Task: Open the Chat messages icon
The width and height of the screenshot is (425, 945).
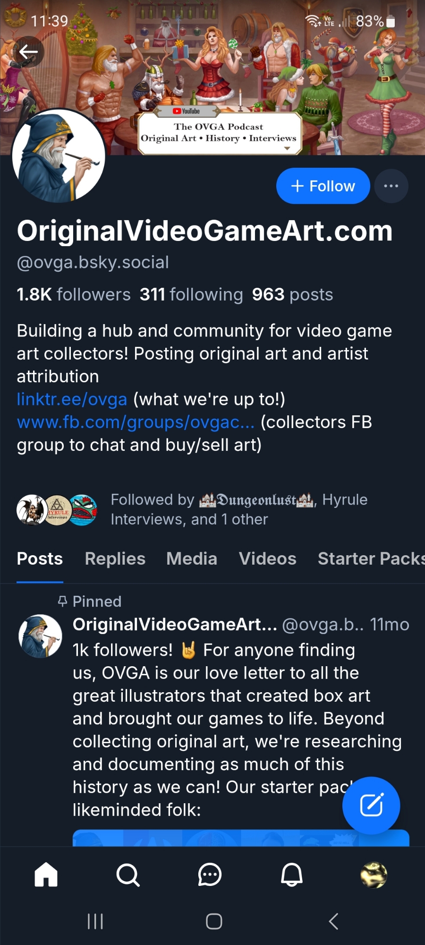Action: pyautogui.click(x=210, y=875)
